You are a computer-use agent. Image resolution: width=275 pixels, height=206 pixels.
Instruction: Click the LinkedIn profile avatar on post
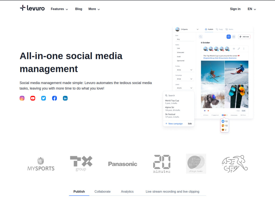coord(227,49)
